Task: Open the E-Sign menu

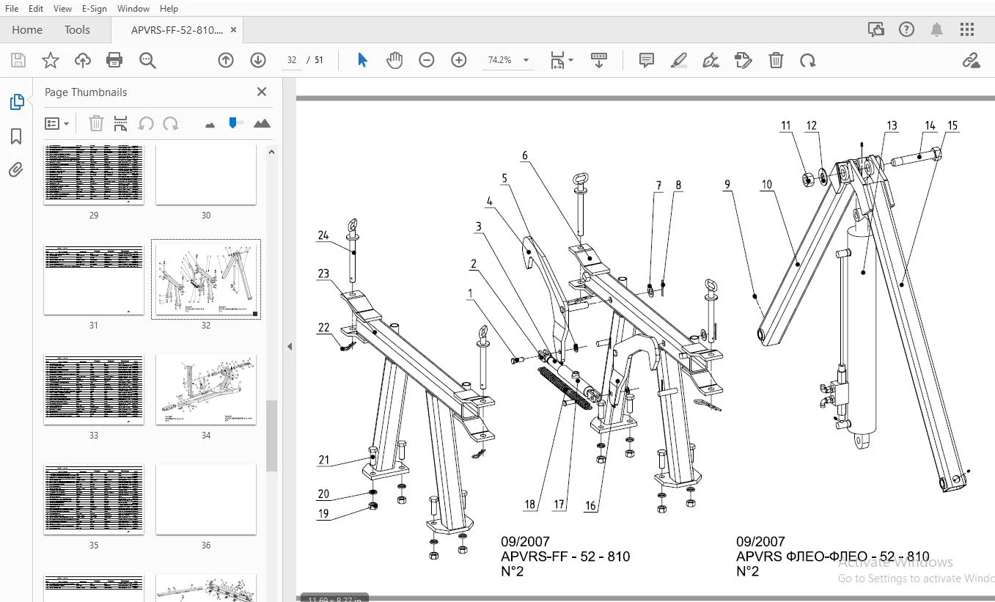Action: coord(94,8)
